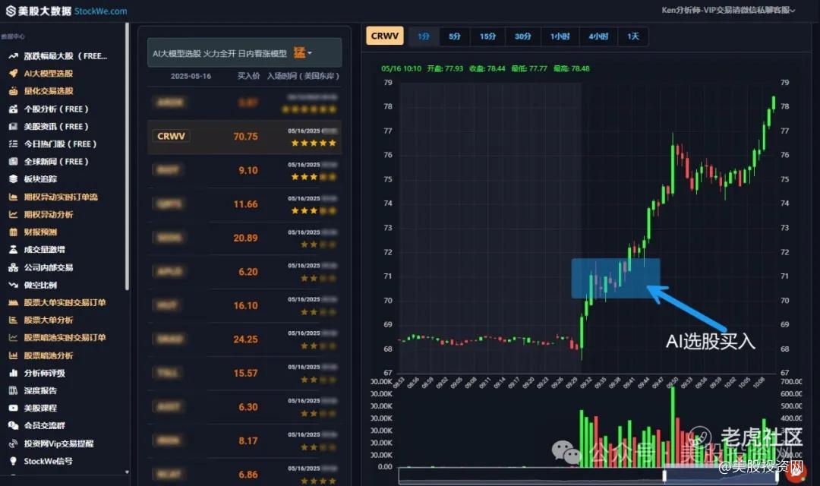Click the trending arrow icon beside 涨跌幅最大股

tap(13, 56)
